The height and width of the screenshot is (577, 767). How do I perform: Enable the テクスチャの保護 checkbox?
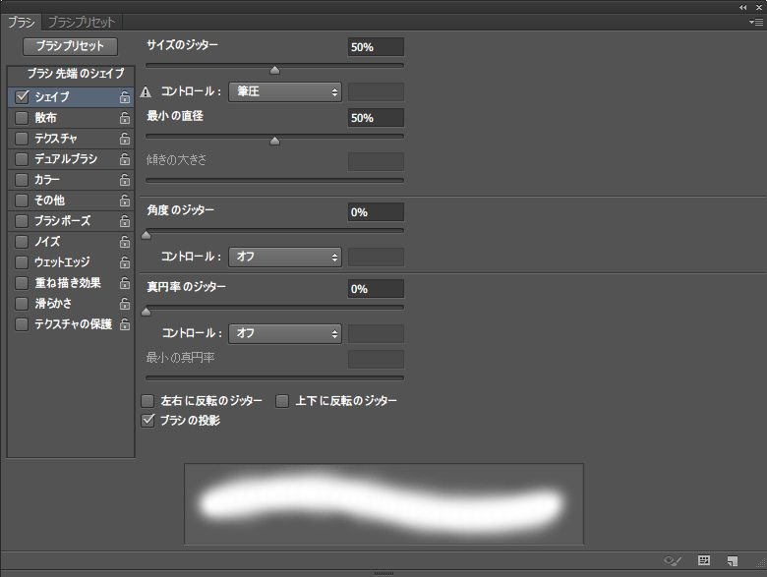[x=22, y=324]
